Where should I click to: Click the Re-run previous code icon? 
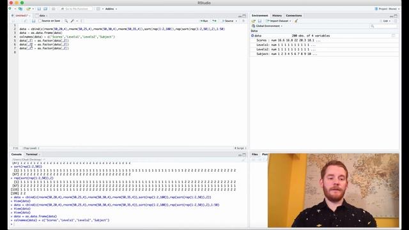[214, 21]
